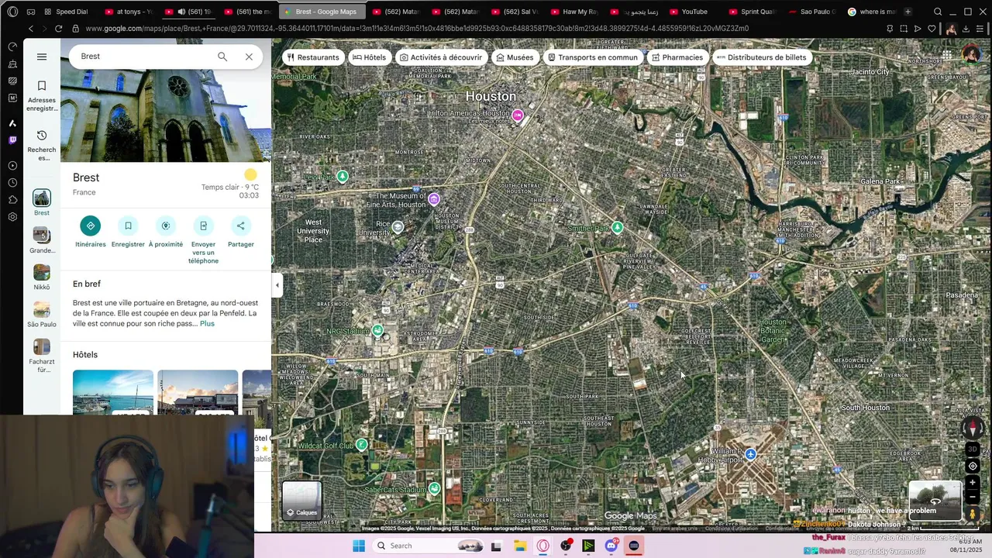Select the Transports en commun chip
The height and width of the screenshot is (558, 992).
pos(592,57)
